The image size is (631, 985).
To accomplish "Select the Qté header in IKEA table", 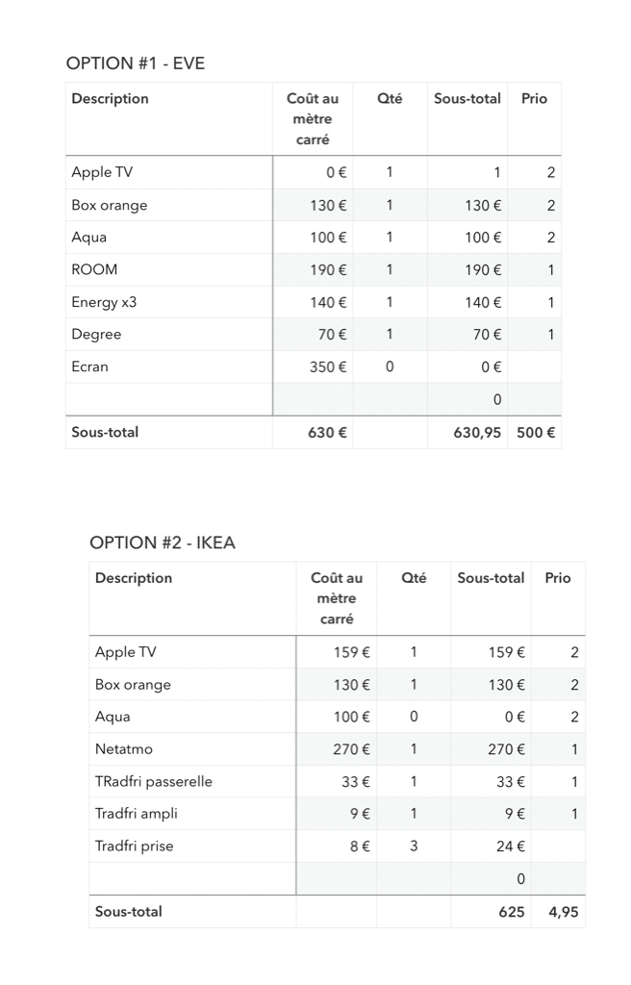I will coord(414,578).
